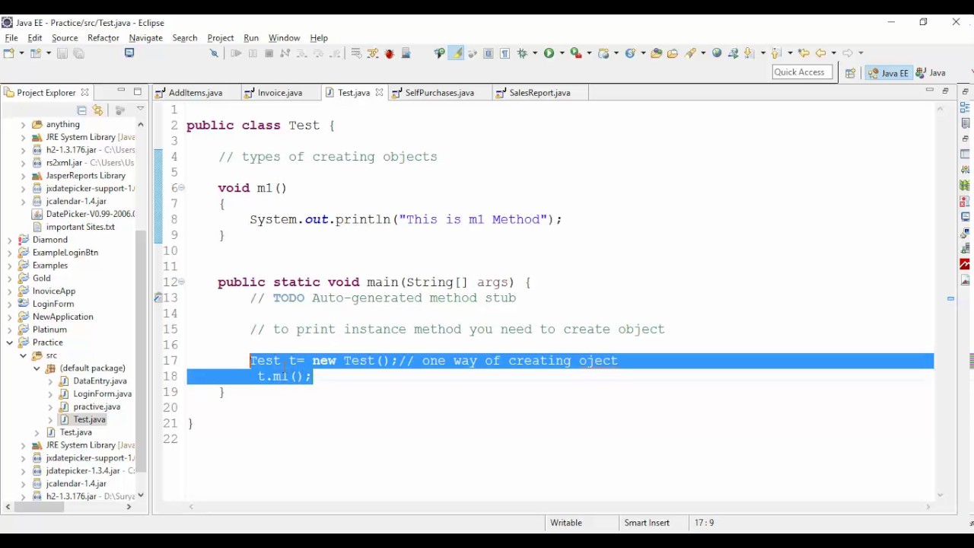Screen dimensions: 974x548
Task: Maximize the editor area
Action: (946, 91)
